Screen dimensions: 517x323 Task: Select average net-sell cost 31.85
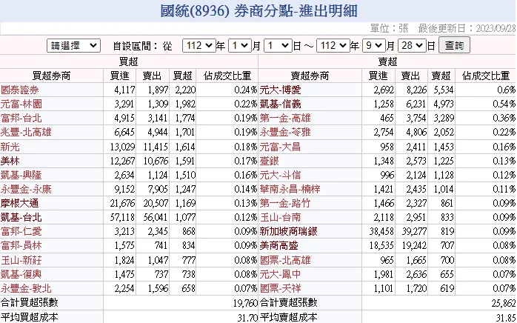506,317
